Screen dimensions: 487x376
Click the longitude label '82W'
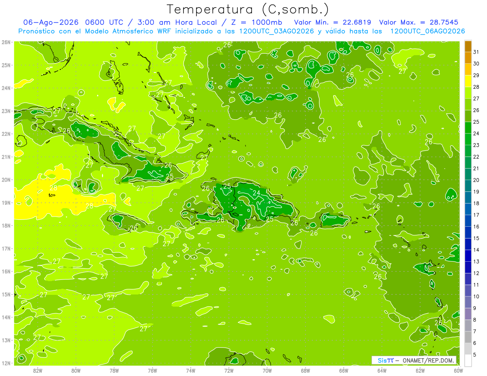pyautogui.click(x=38, y=370)
